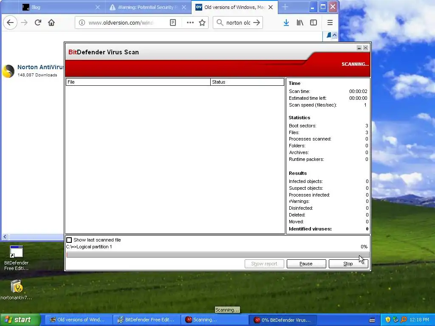Pause the BitDefender virus scan

point(306,264)
